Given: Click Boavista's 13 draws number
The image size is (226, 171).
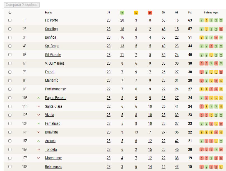Looking at the screenshot, I should [136, 132].
